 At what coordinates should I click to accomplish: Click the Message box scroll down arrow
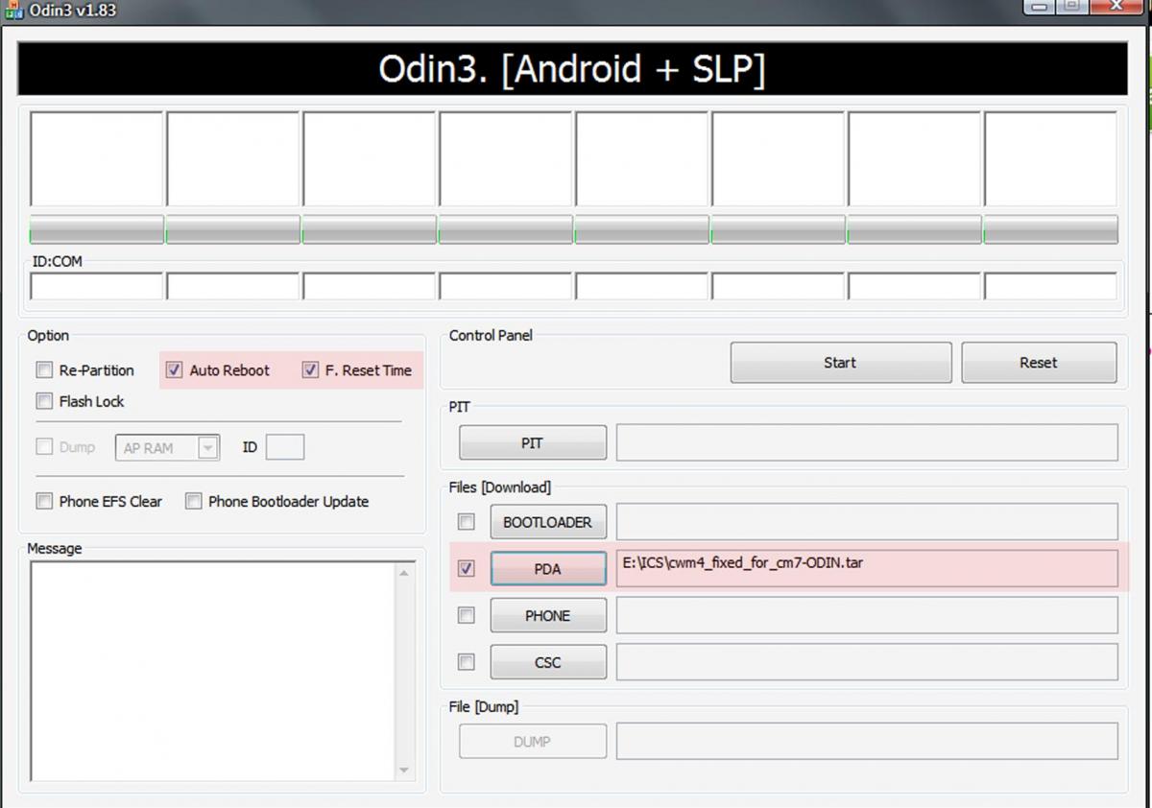coord(404,770)
